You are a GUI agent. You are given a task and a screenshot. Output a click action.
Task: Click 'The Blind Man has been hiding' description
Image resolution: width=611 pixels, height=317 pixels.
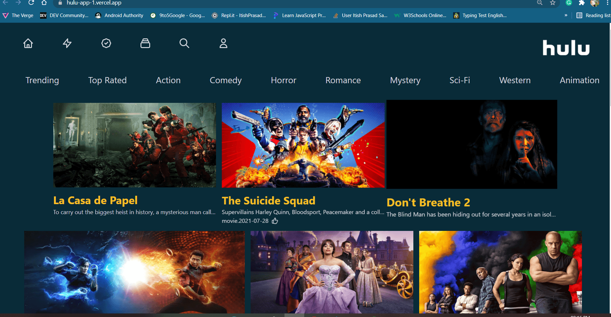click(471, 214)
